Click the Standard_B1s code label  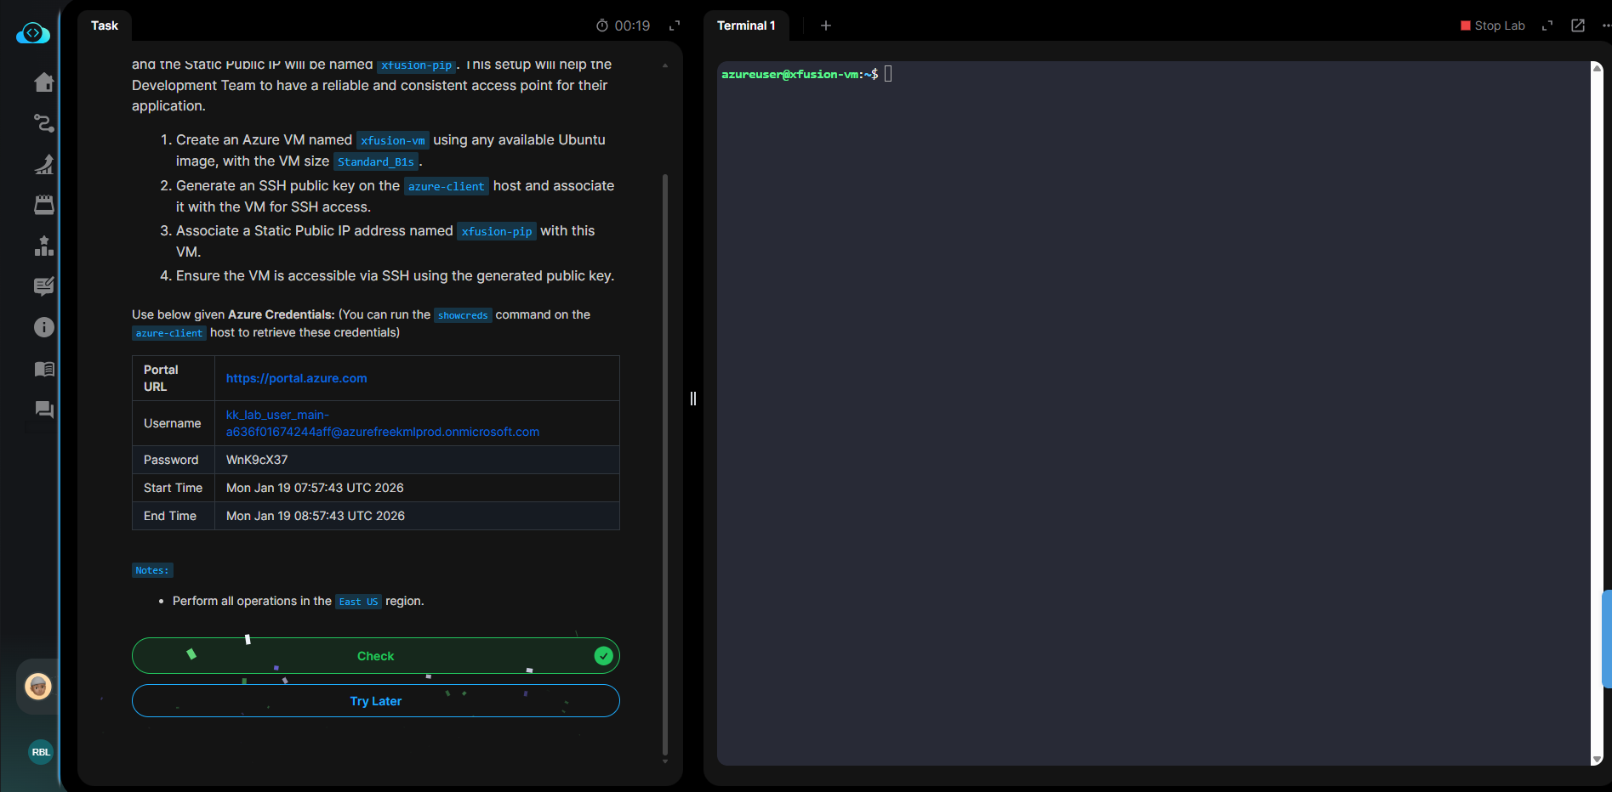pyautogui.click(x=376, y=161)
